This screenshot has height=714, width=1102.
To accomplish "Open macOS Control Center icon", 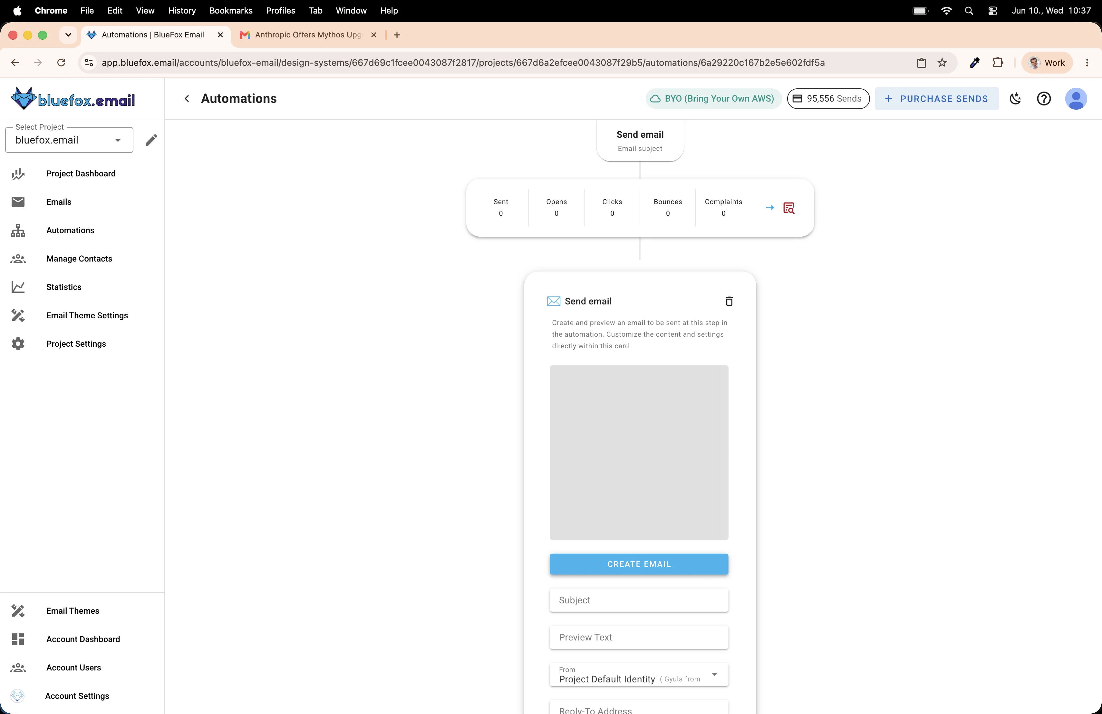I will coord(992,11).
